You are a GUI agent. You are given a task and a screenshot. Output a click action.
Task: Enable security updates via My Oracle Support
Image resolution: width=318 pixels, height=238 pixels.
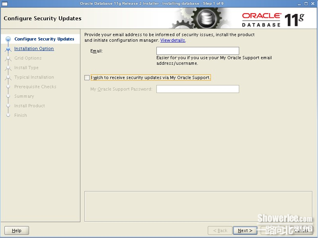87,78
